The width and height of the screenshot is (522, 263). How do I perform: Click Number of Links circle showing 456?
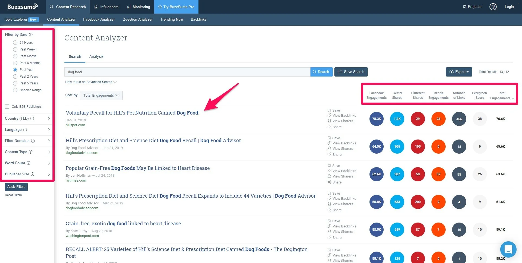click(459, 119)
